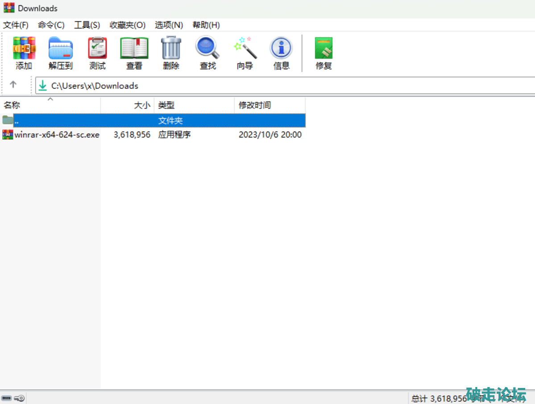Click the 添加 (Add) toolbar icon
This screenshot has height=404, width=535.
pos(24,53)
